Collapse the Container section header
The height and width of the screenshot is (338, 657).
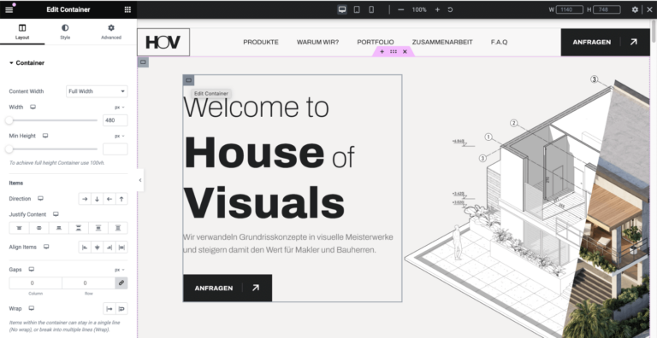pos(27,63)
